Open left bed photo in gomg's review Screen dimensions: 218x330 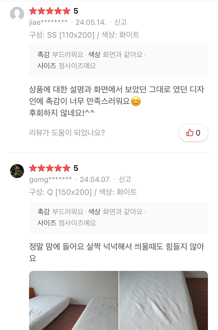(x=74, y=300)
